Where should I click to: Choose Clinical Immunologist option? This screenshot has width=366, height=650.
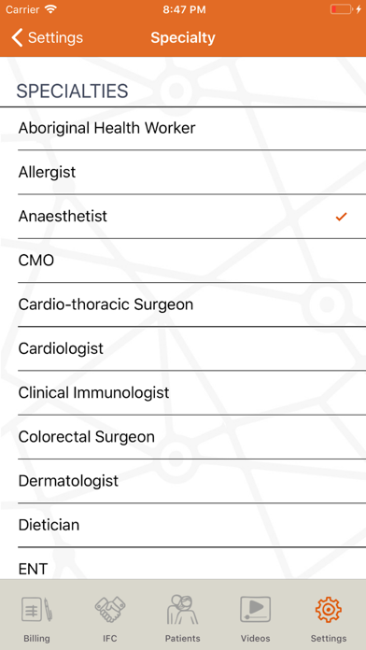click(183, 392)
